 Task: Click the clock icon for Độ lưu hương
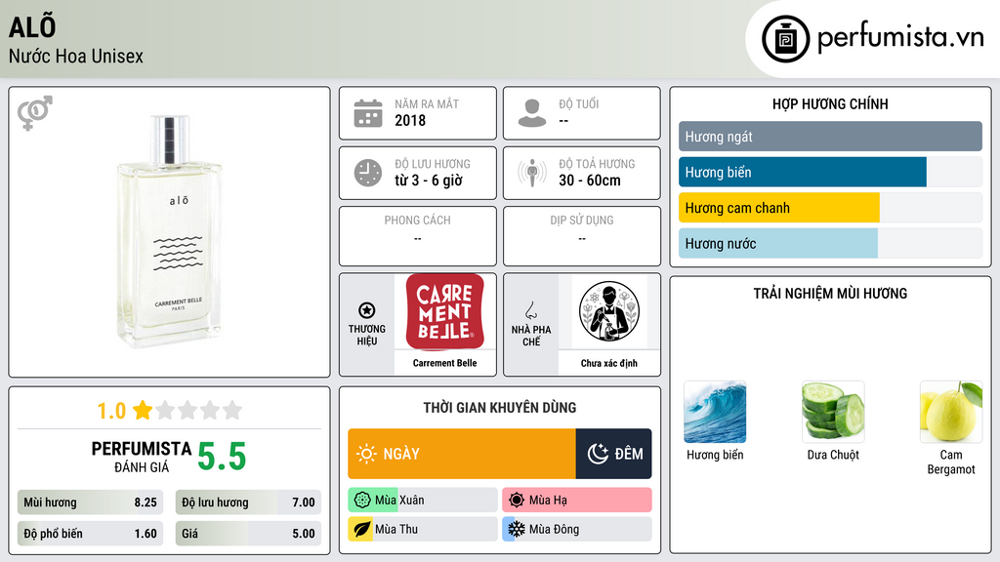pos(368,173)
